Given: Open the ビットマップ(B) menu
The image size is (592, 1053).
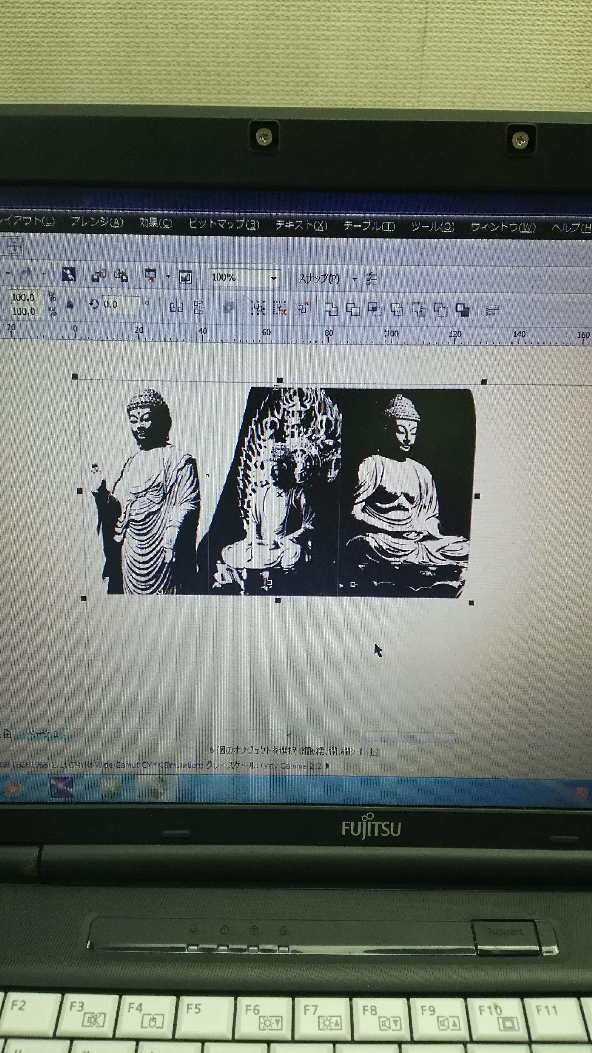Looking at the screenshot, I should click(x=224, y=224).
